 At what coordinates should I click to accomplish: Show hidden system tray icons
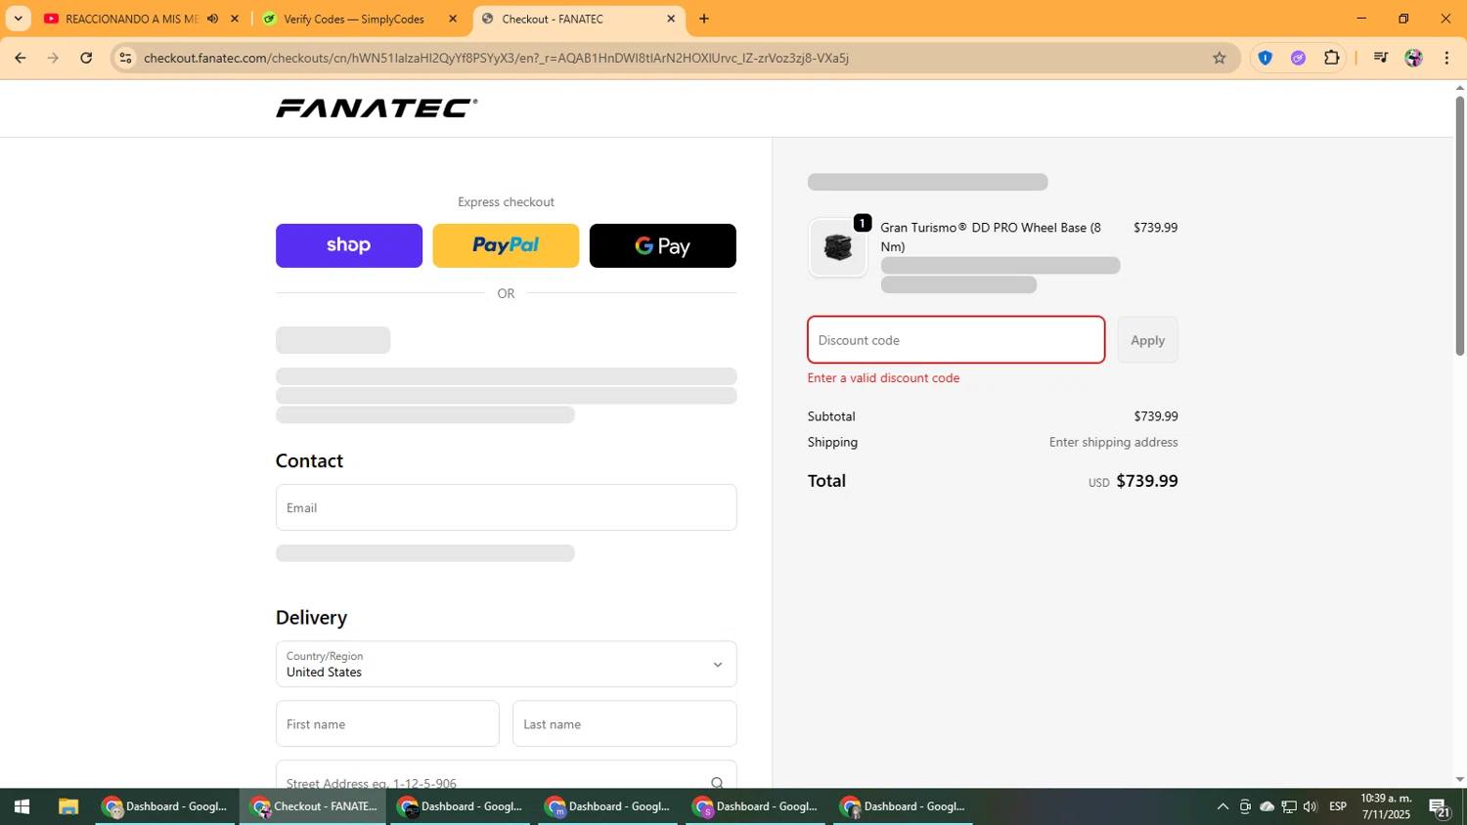(1222, 806)
